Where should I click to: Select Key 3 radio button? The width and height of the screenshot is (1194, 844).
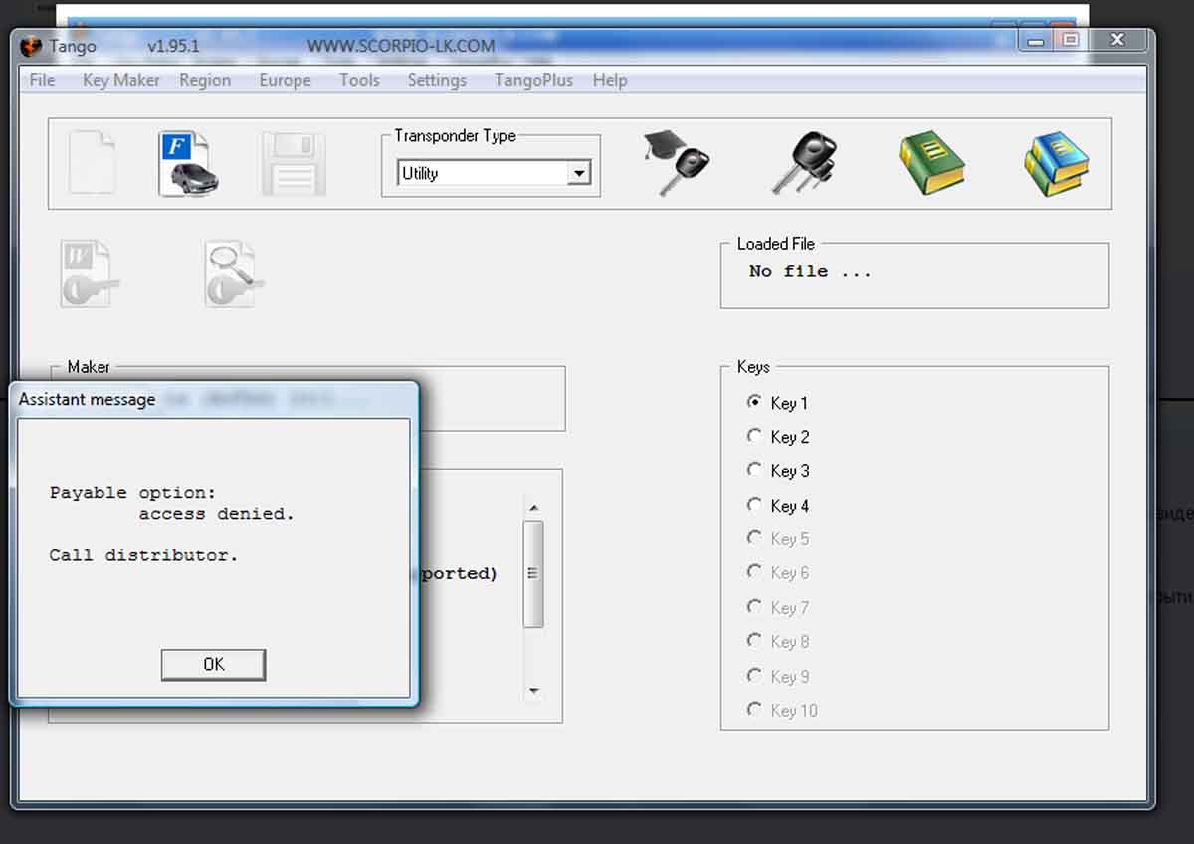tap(754, 470)
